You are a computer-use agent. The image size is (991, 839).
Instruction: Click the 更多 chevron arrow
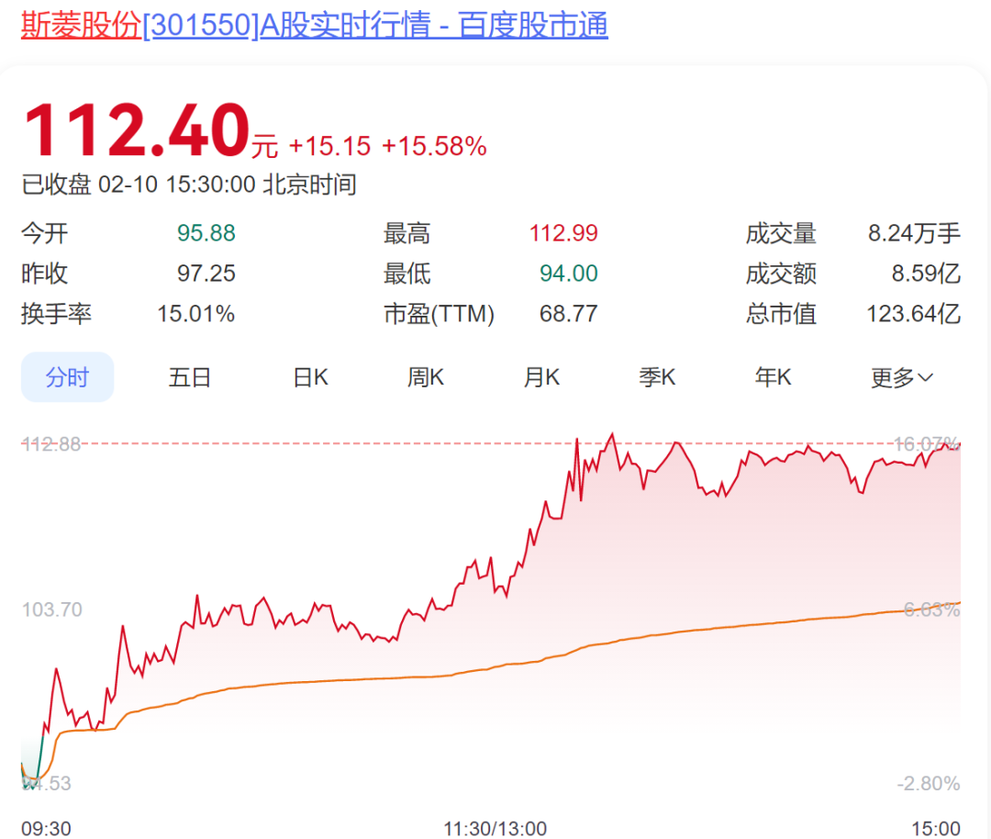click(925, 378)
